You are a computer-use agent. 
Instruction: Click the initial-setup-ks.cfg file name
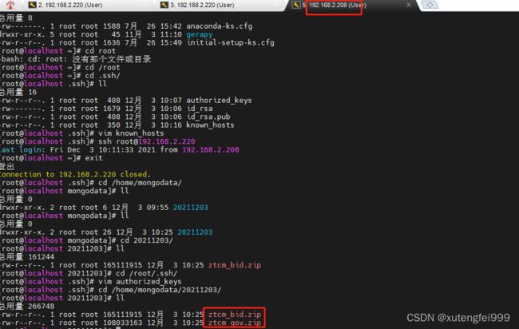230,42
